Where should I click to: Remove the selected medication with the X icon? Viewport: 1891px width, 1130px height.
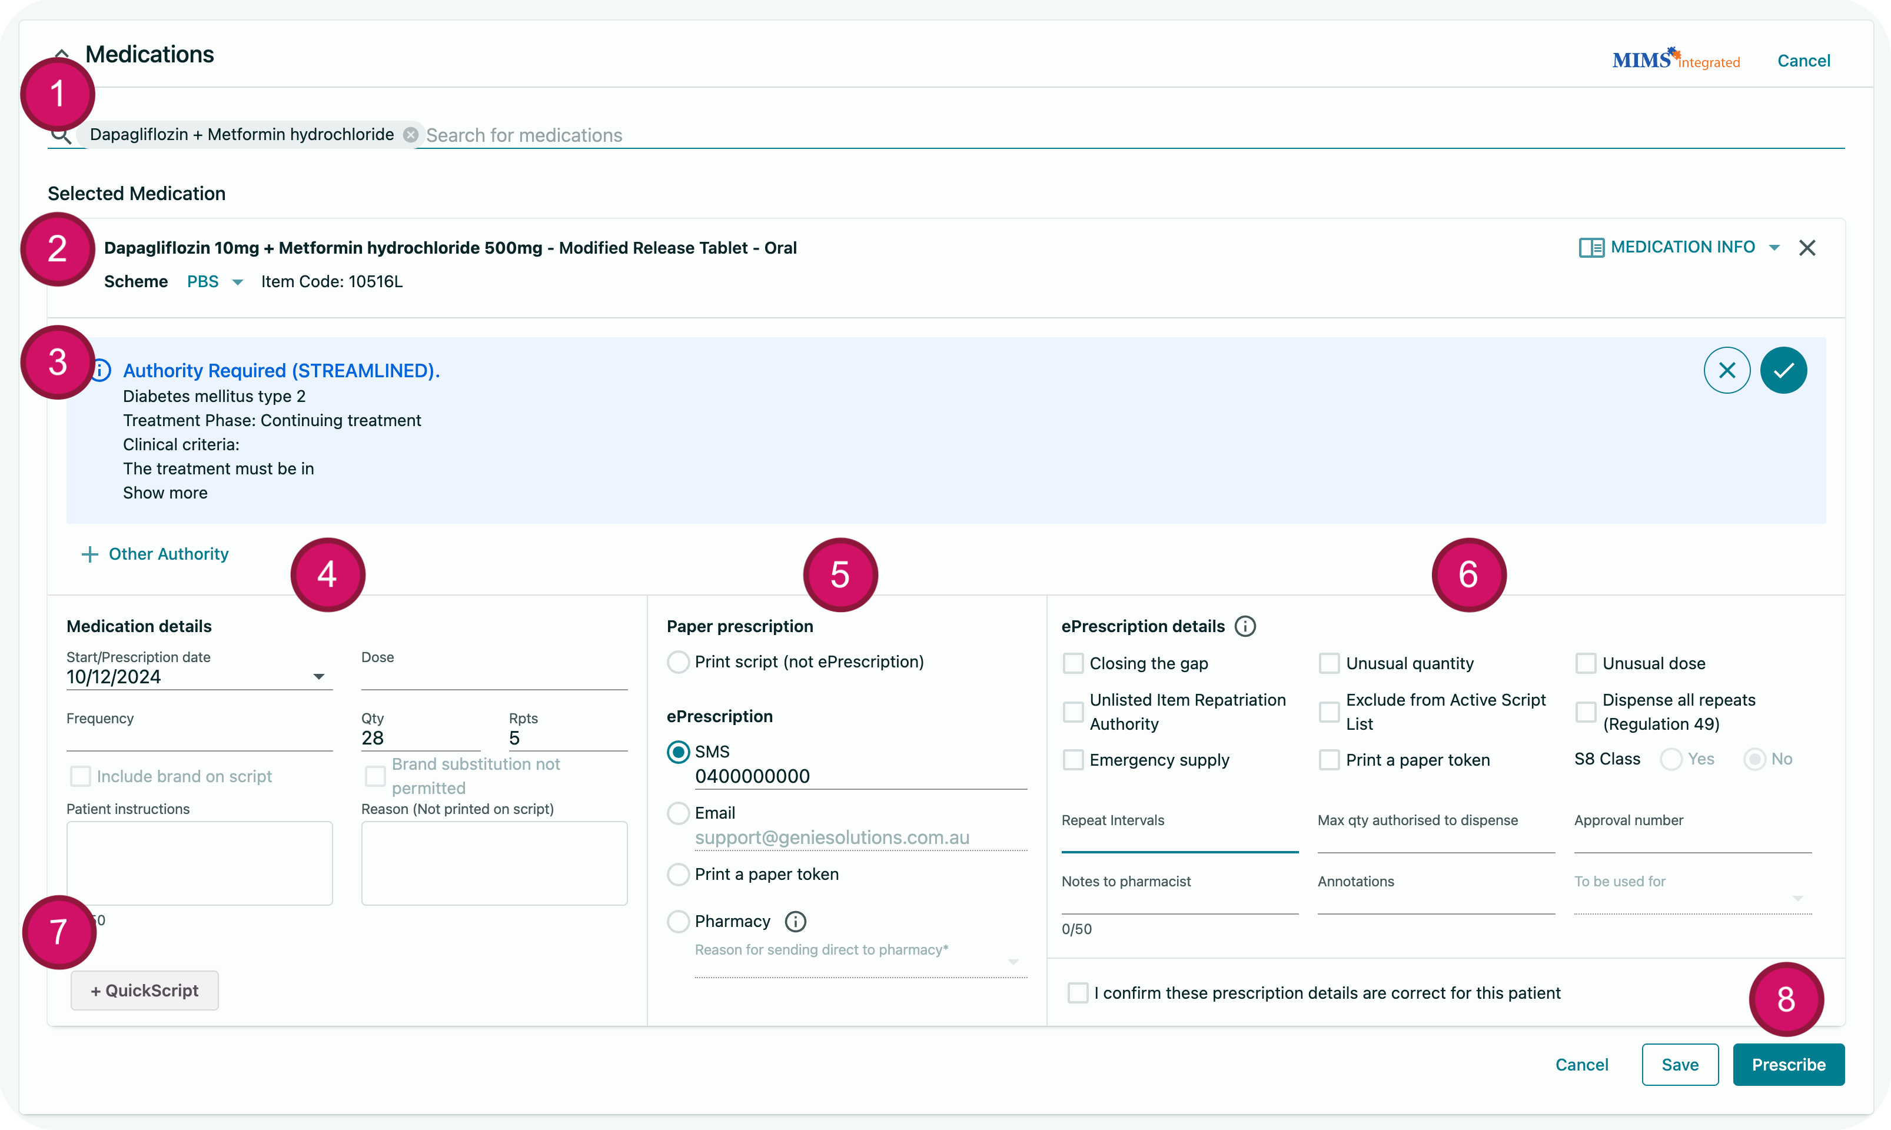(x=1807, y=247)
